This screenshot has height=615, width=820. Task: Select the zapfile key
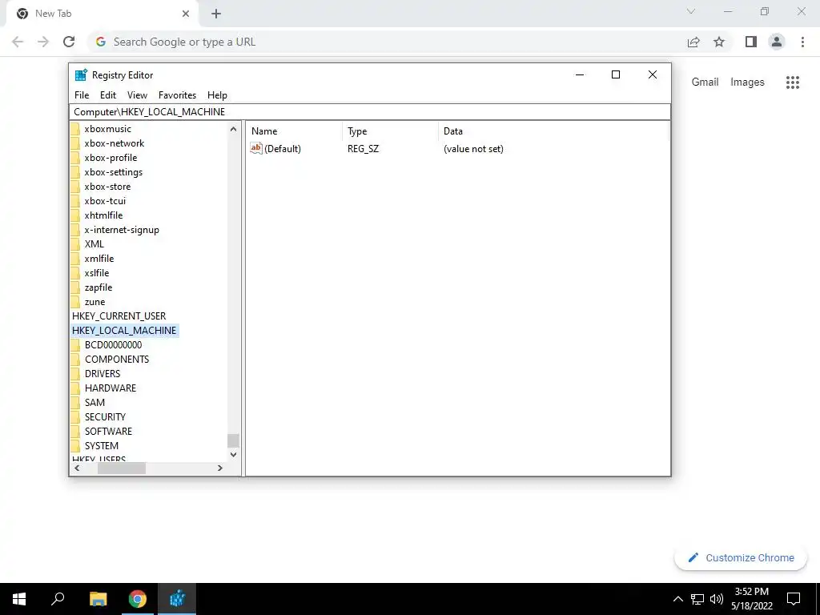coord(98,287)
